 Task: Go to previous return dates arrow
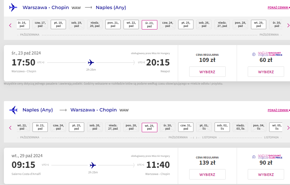10,128
